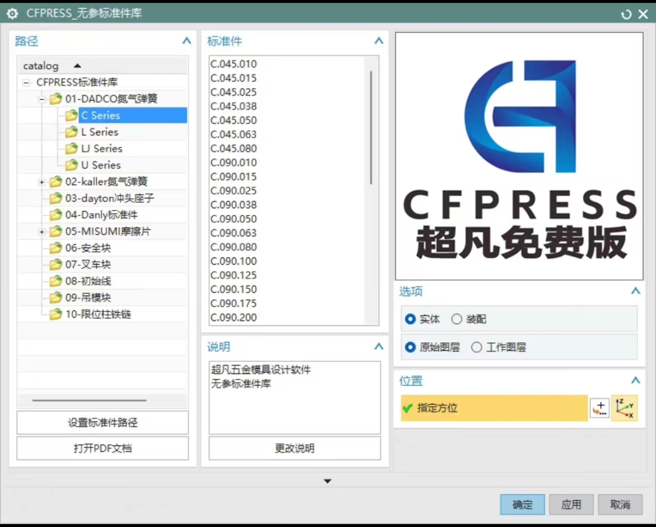Click the folder icon of 07-叉车块

[x=56, y=264]
